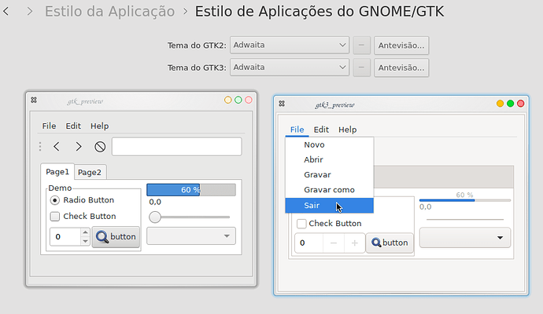Choose Novo from the File menu
The height and width of the screenshot is (314, 543).
tap(329, 144)
